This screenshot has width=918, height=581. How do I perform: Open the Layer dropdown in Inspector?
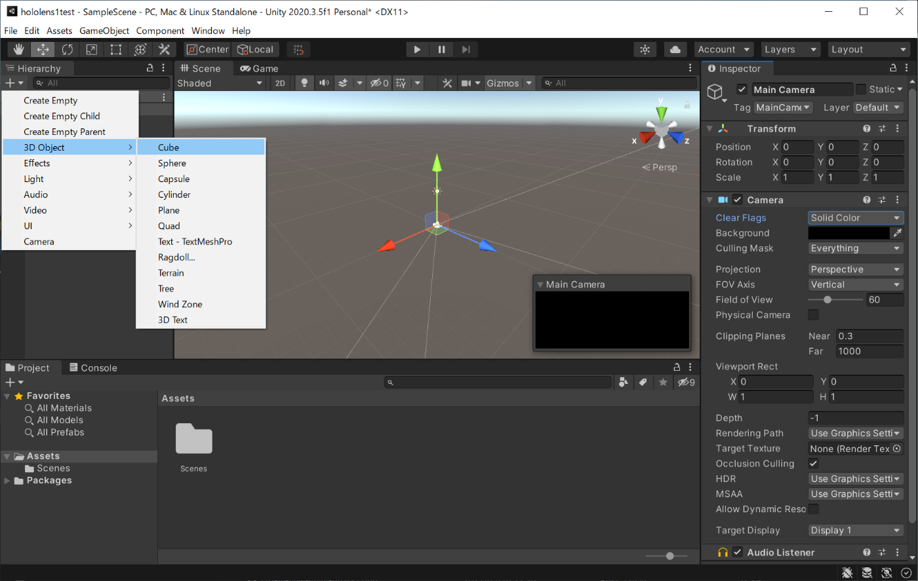coord(879,107)
